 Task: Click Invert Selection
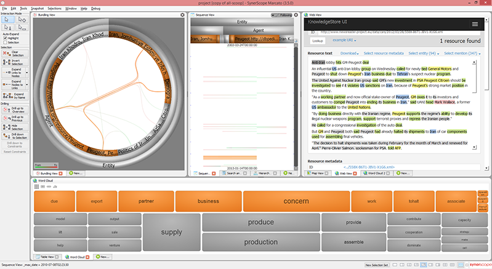(x=15, y=62)
